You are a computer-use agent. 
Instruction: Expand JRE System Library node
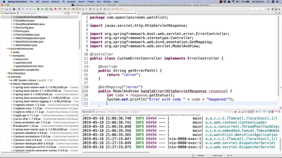10,80
